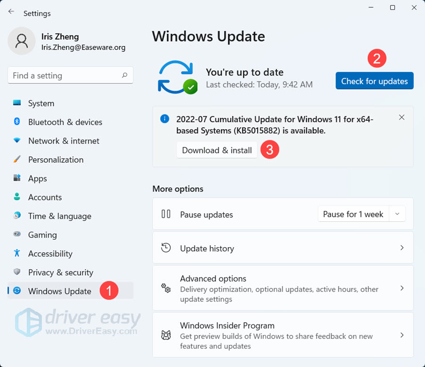The image size is (425, 367).
Task: Click the Windows Insider Program icon
Action: click(x=166, y=335)
